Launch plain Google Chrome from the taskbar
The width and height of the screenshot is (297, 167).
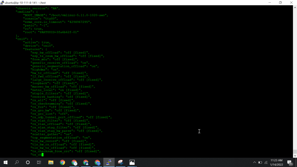tap(62, 163)
